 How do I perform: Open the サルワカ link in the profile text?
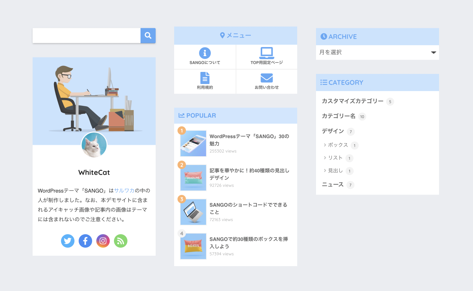tap(124, 190)
